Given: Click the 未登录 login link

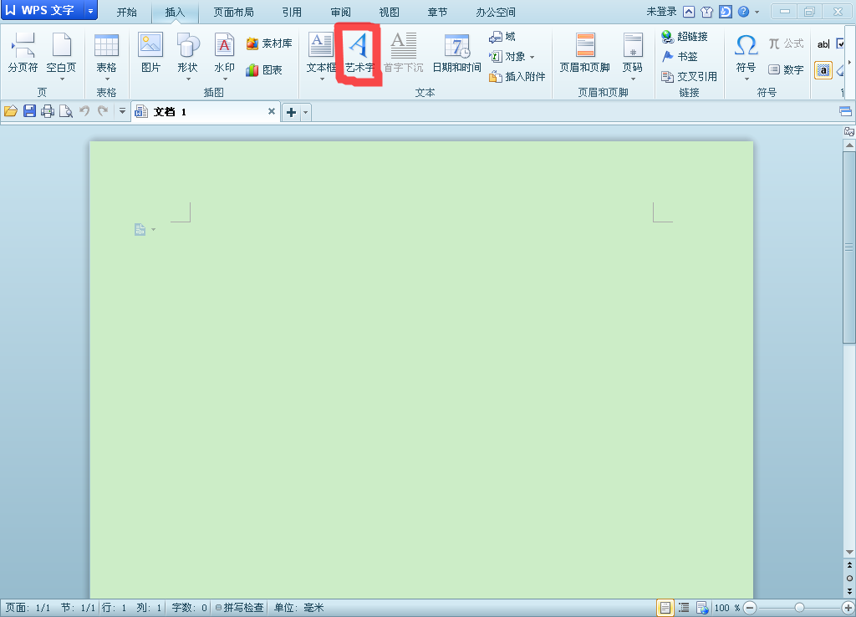Looking at the screenshot, I should pyautogui.click(x=661, y=12).
